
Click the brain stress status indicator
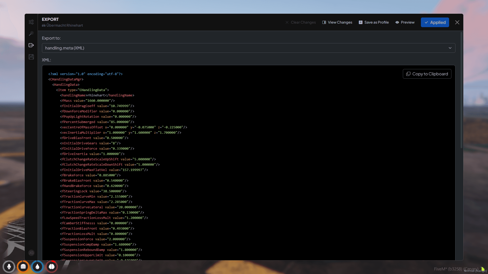pos(51,267)
